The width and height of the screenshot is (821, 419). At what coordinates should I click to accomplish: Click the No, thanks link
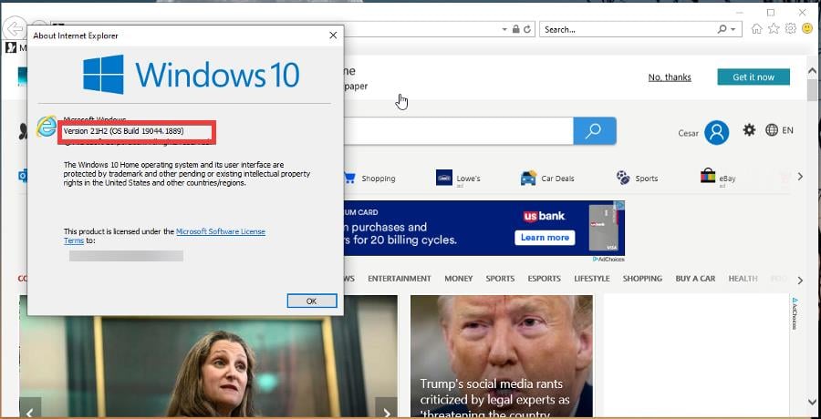670,77
